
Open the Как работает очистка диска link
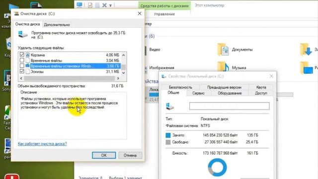coord(42,144)
